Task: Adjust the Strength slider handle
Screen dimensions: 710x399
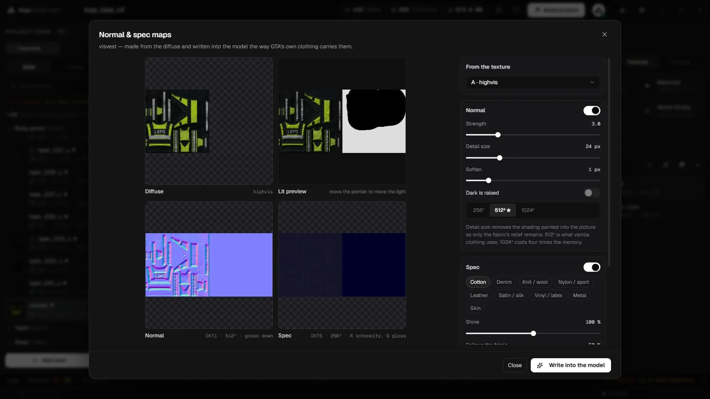Action: [x=498, y=135]
